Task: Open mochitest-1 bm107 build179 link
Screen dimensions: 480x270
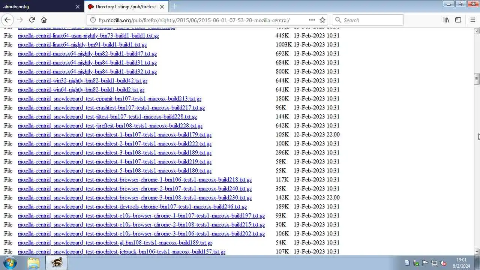Action: coord(115,135)
